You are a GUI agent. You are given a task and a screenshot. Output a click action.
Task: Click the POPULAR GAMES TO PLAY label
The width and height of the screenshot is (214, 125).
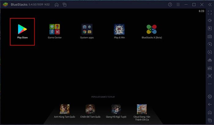(x=103, y=97)
